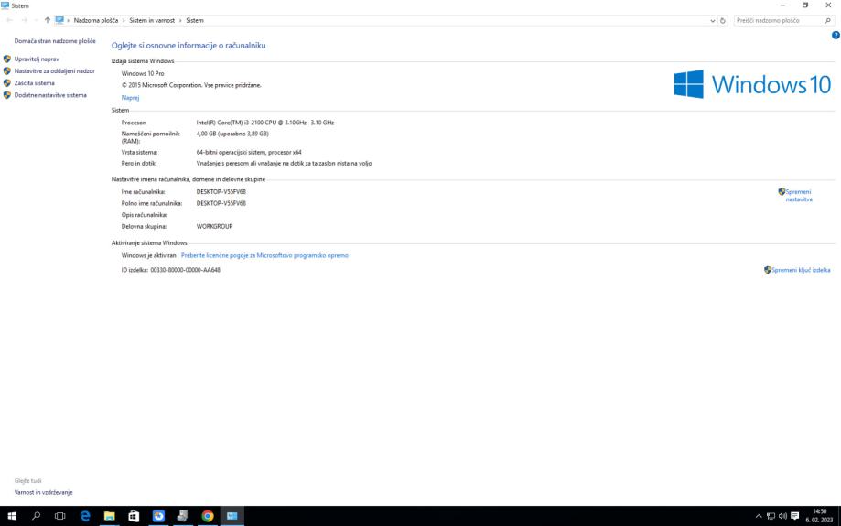Open the Action Center notifications icon
The image size is (841, 526).
tap(795, 516)
